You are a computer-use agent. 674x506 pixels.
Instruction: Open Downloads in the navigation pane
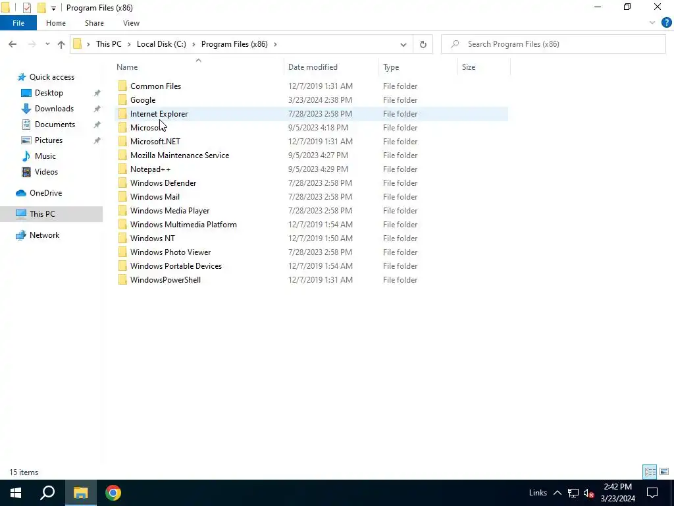pyautogui.click(x=54, y=109)
